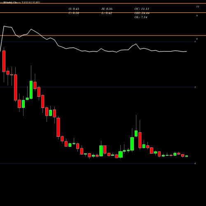This screenshot has height=206, width=206.
Task: Click the tall red first candlestick
Action: (x=4, y=61)
